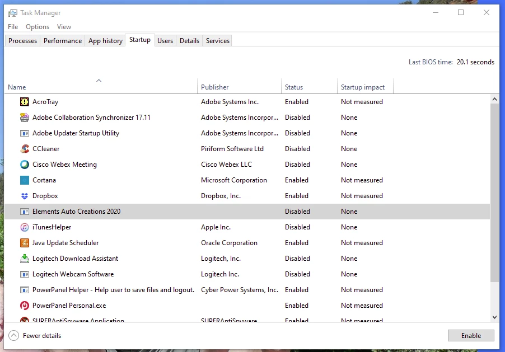Click Cortana row Not measured impact
Viewport: 505px width, 352px height.
pos(362,180)
